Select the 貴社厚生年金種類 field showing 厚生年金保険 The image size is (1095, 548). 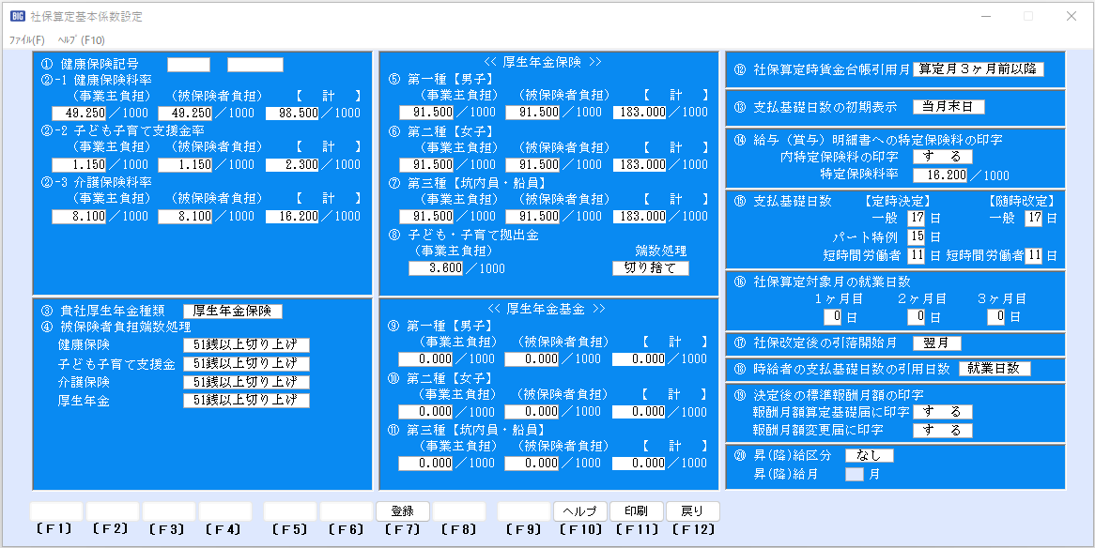pos(232,312)
